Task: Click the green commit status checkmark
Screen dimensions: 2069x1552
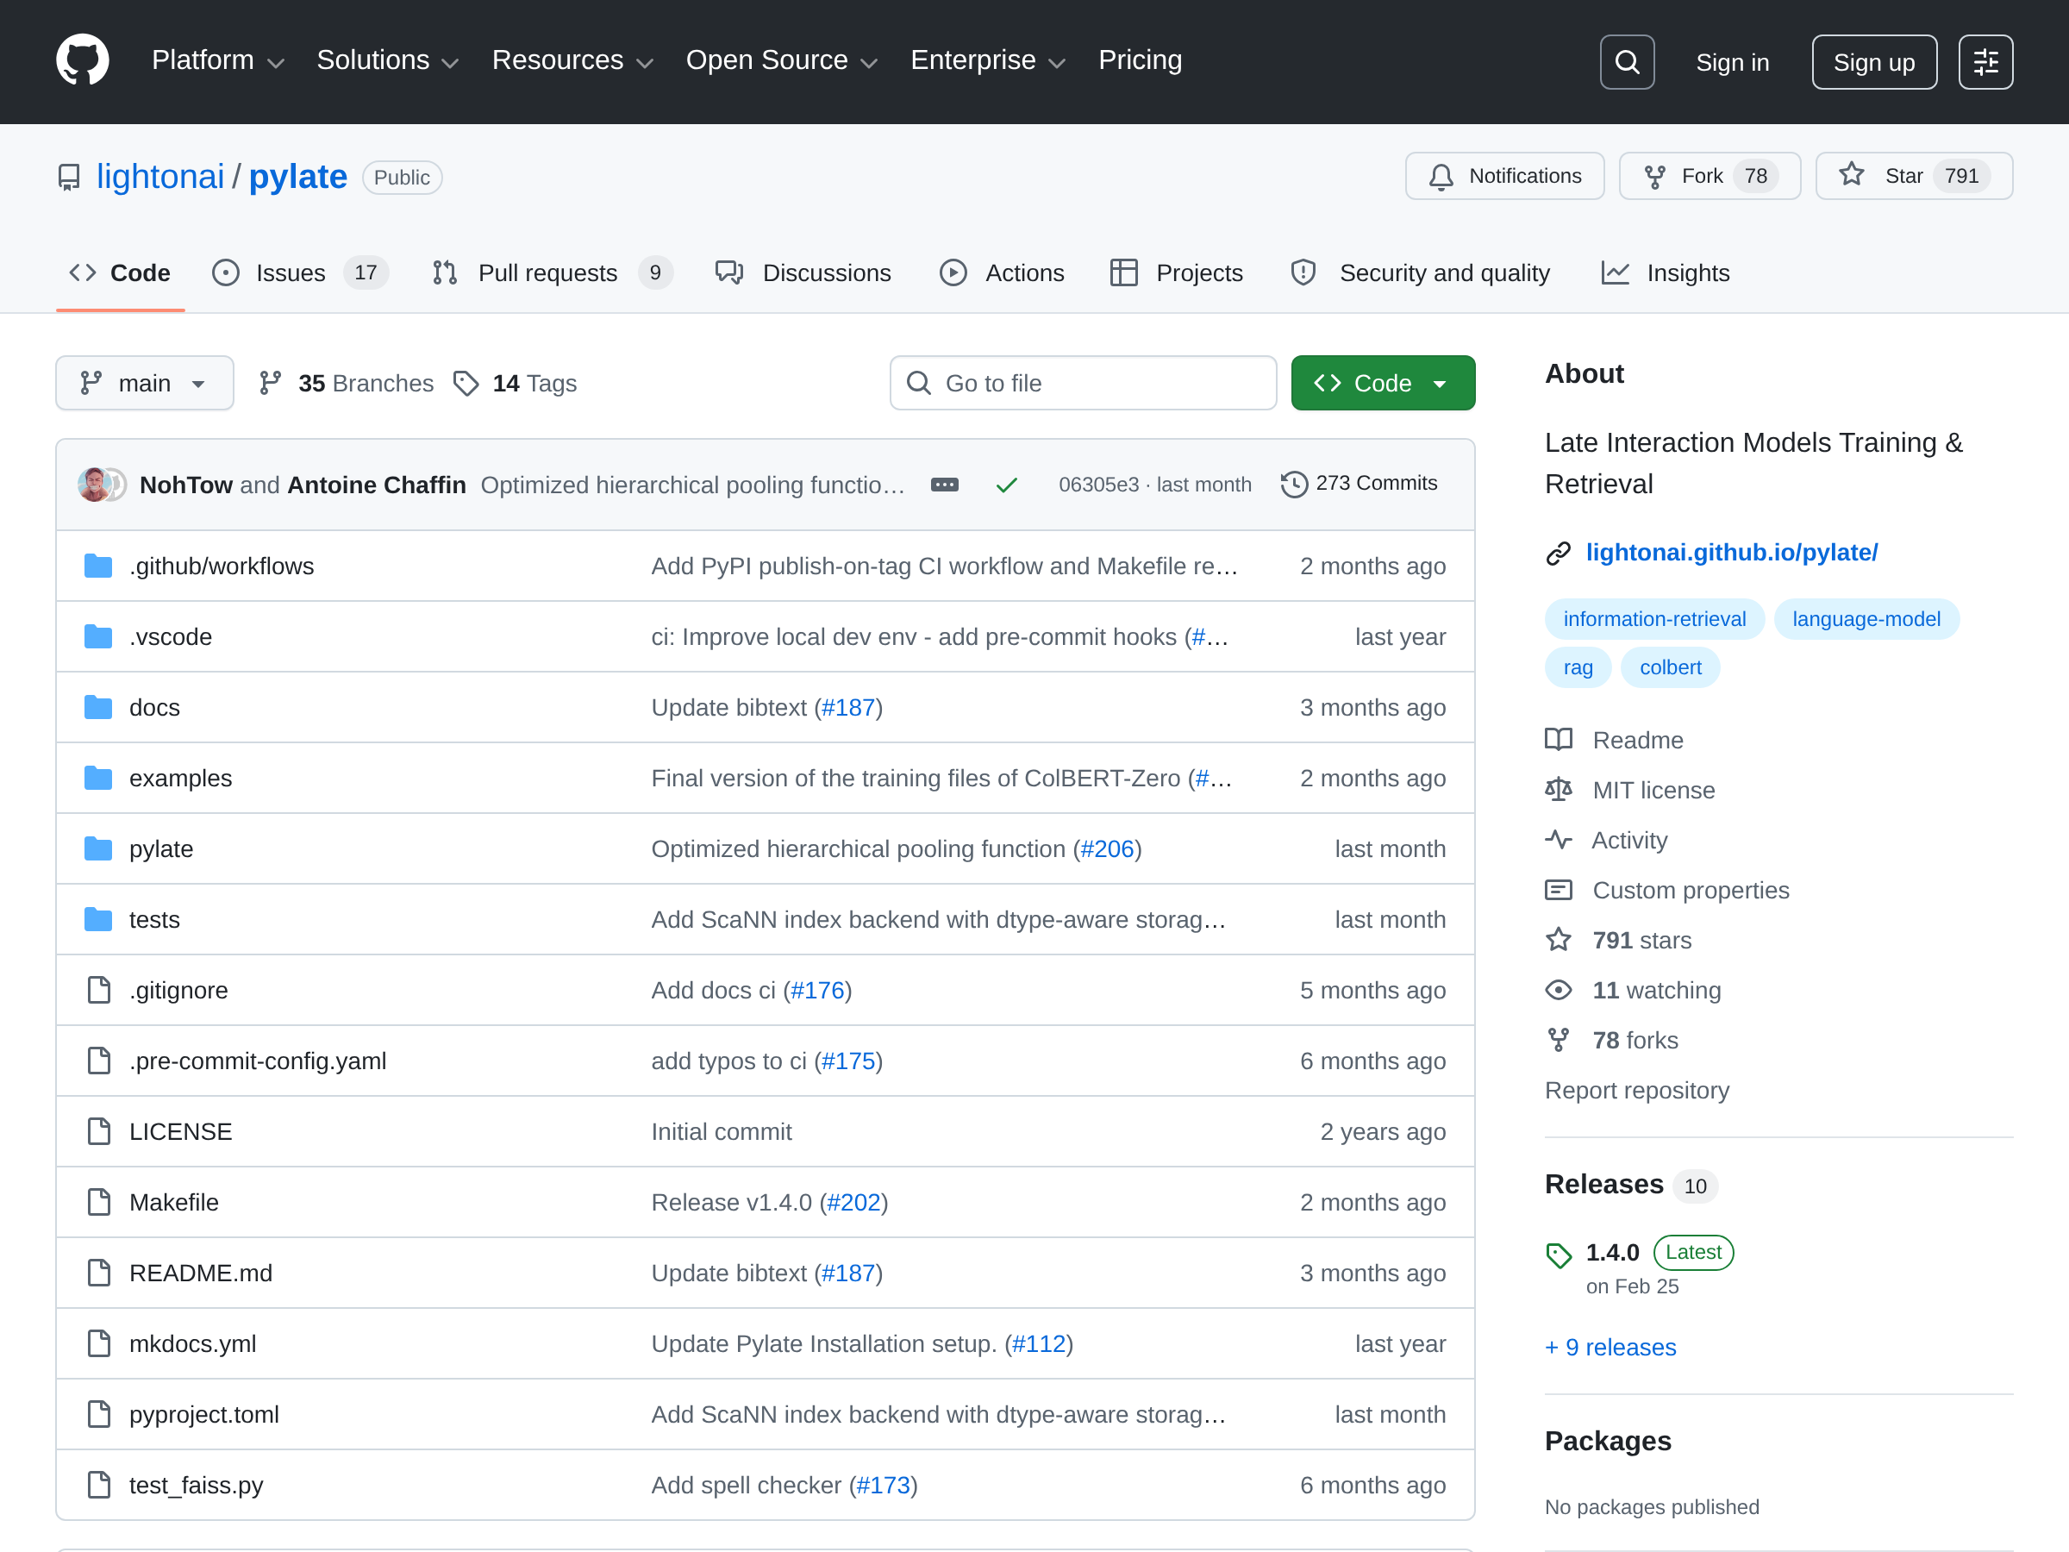Action: pos(1006,485)
